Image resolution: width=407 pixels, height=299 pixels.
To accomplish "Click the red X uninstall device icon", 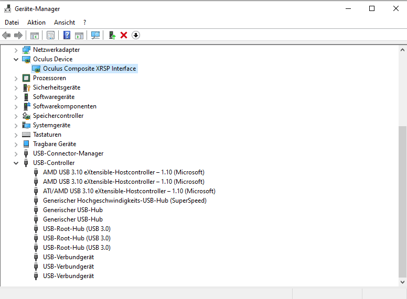I will point(124,35).
